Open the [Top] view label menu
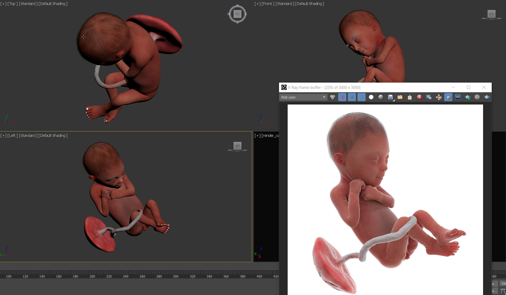Viewport: 506px width, 295px height. click(x=13, y=4)
